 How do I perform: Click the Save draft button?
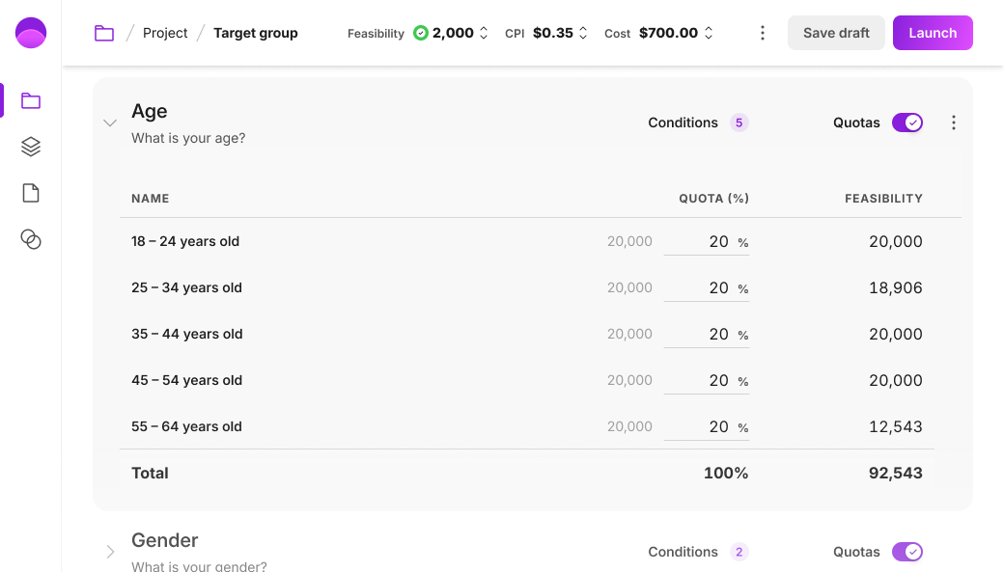836,32
